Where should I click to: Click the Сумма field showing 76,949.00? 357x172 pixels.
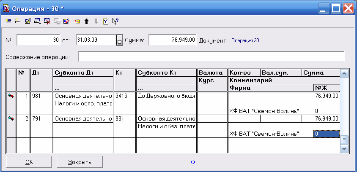pos(173,40)
